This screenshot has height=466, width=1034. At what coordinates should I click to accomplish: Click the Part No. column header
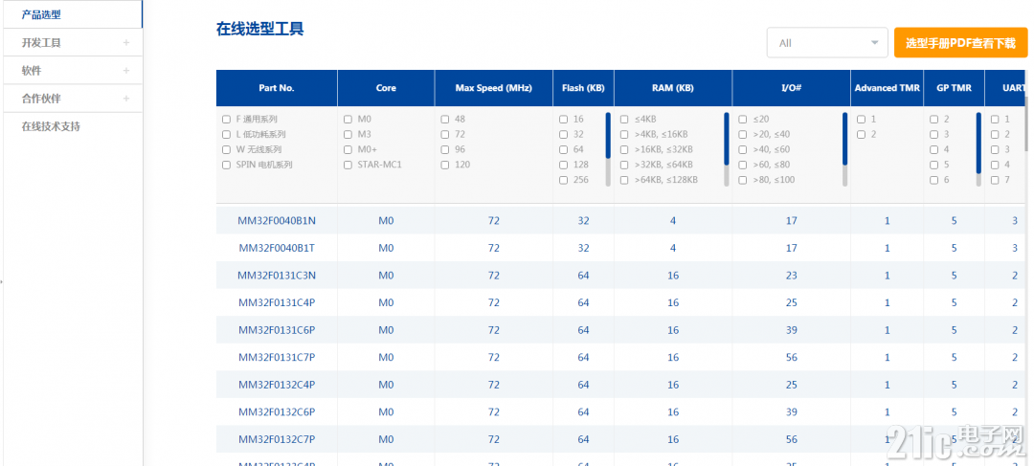point(277,88)
